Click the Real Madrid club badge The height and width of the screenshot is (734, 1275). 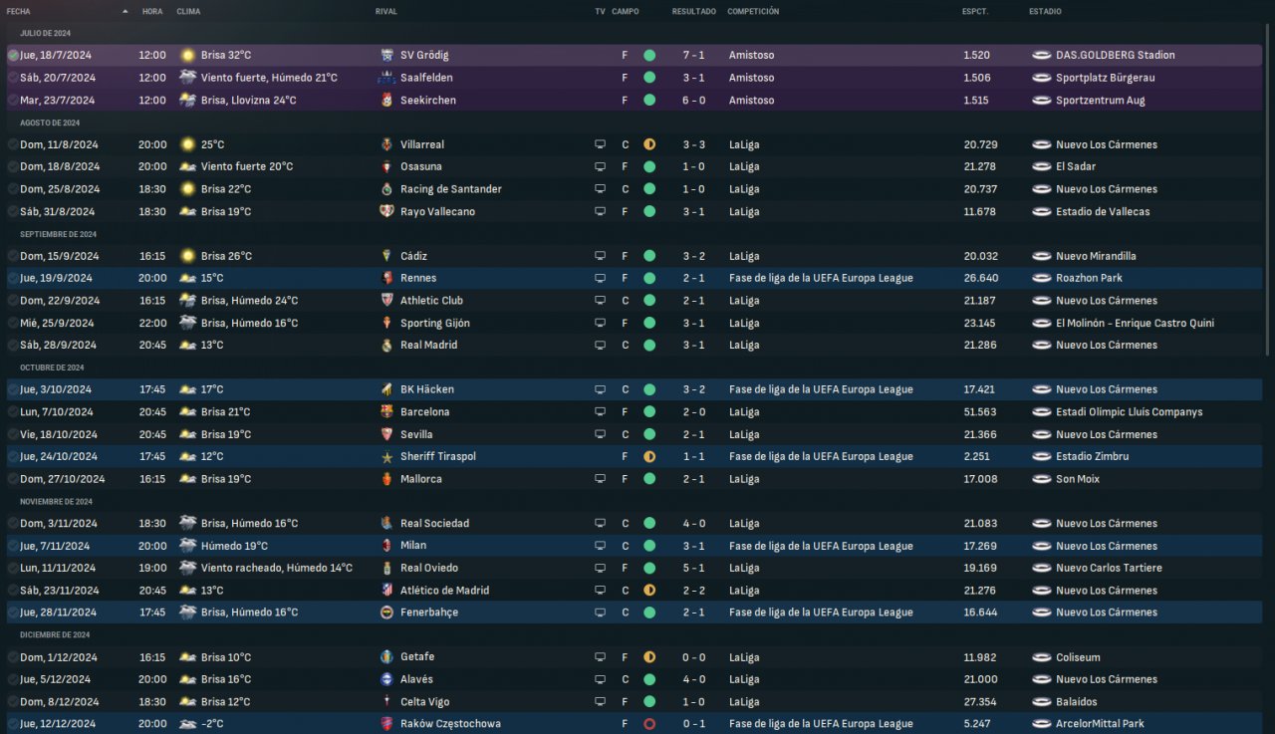tap(387, 345)
